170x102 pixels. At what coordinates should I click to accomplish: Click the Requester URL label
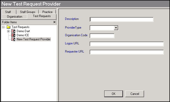coord(74,52)
